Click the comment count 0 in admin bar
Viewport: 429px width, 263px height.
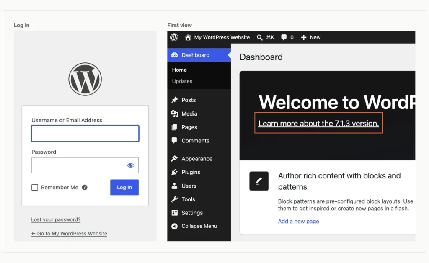[292, 37]
